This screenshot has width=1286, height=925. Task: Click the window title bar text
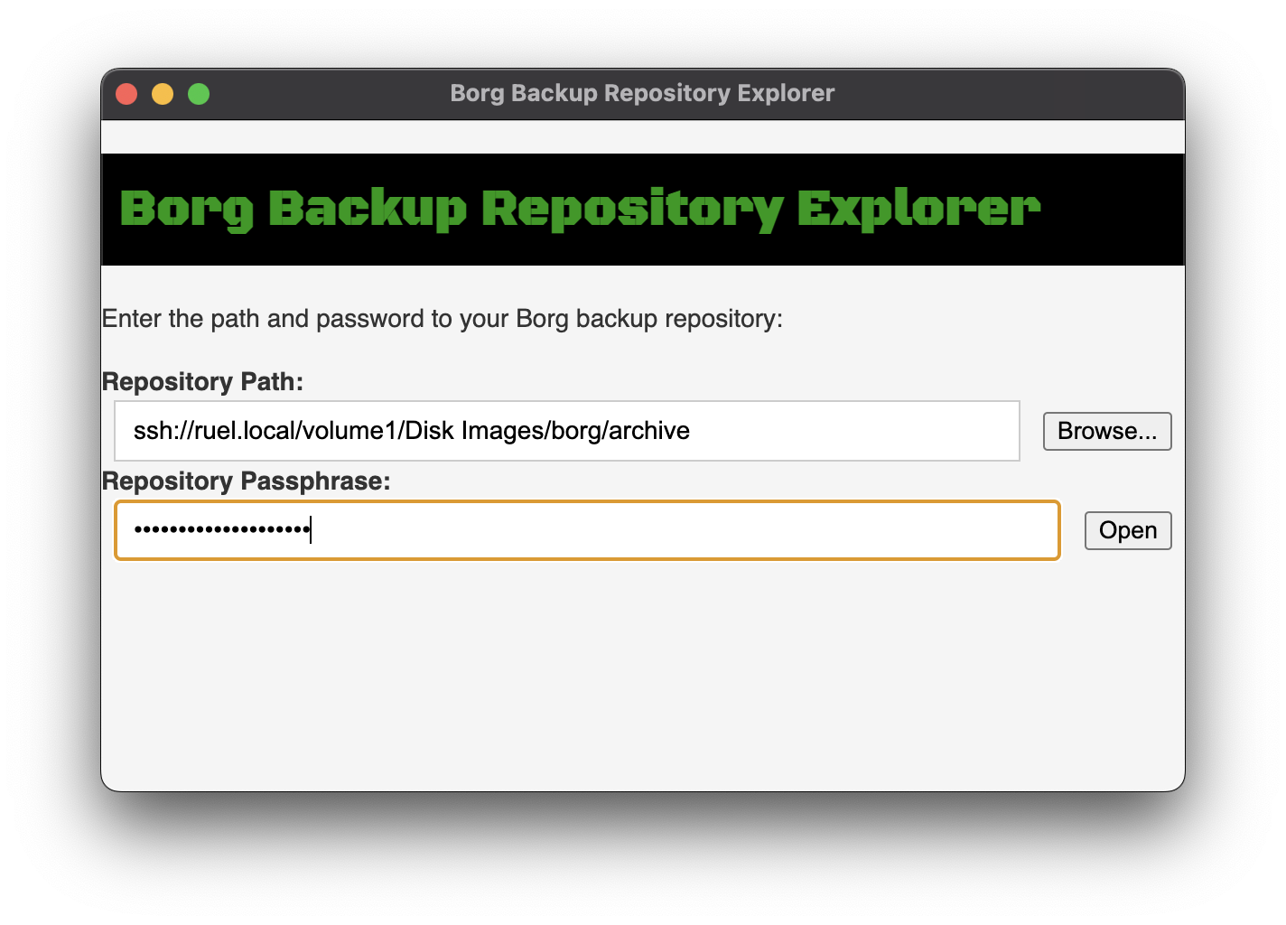coord(642,94)
